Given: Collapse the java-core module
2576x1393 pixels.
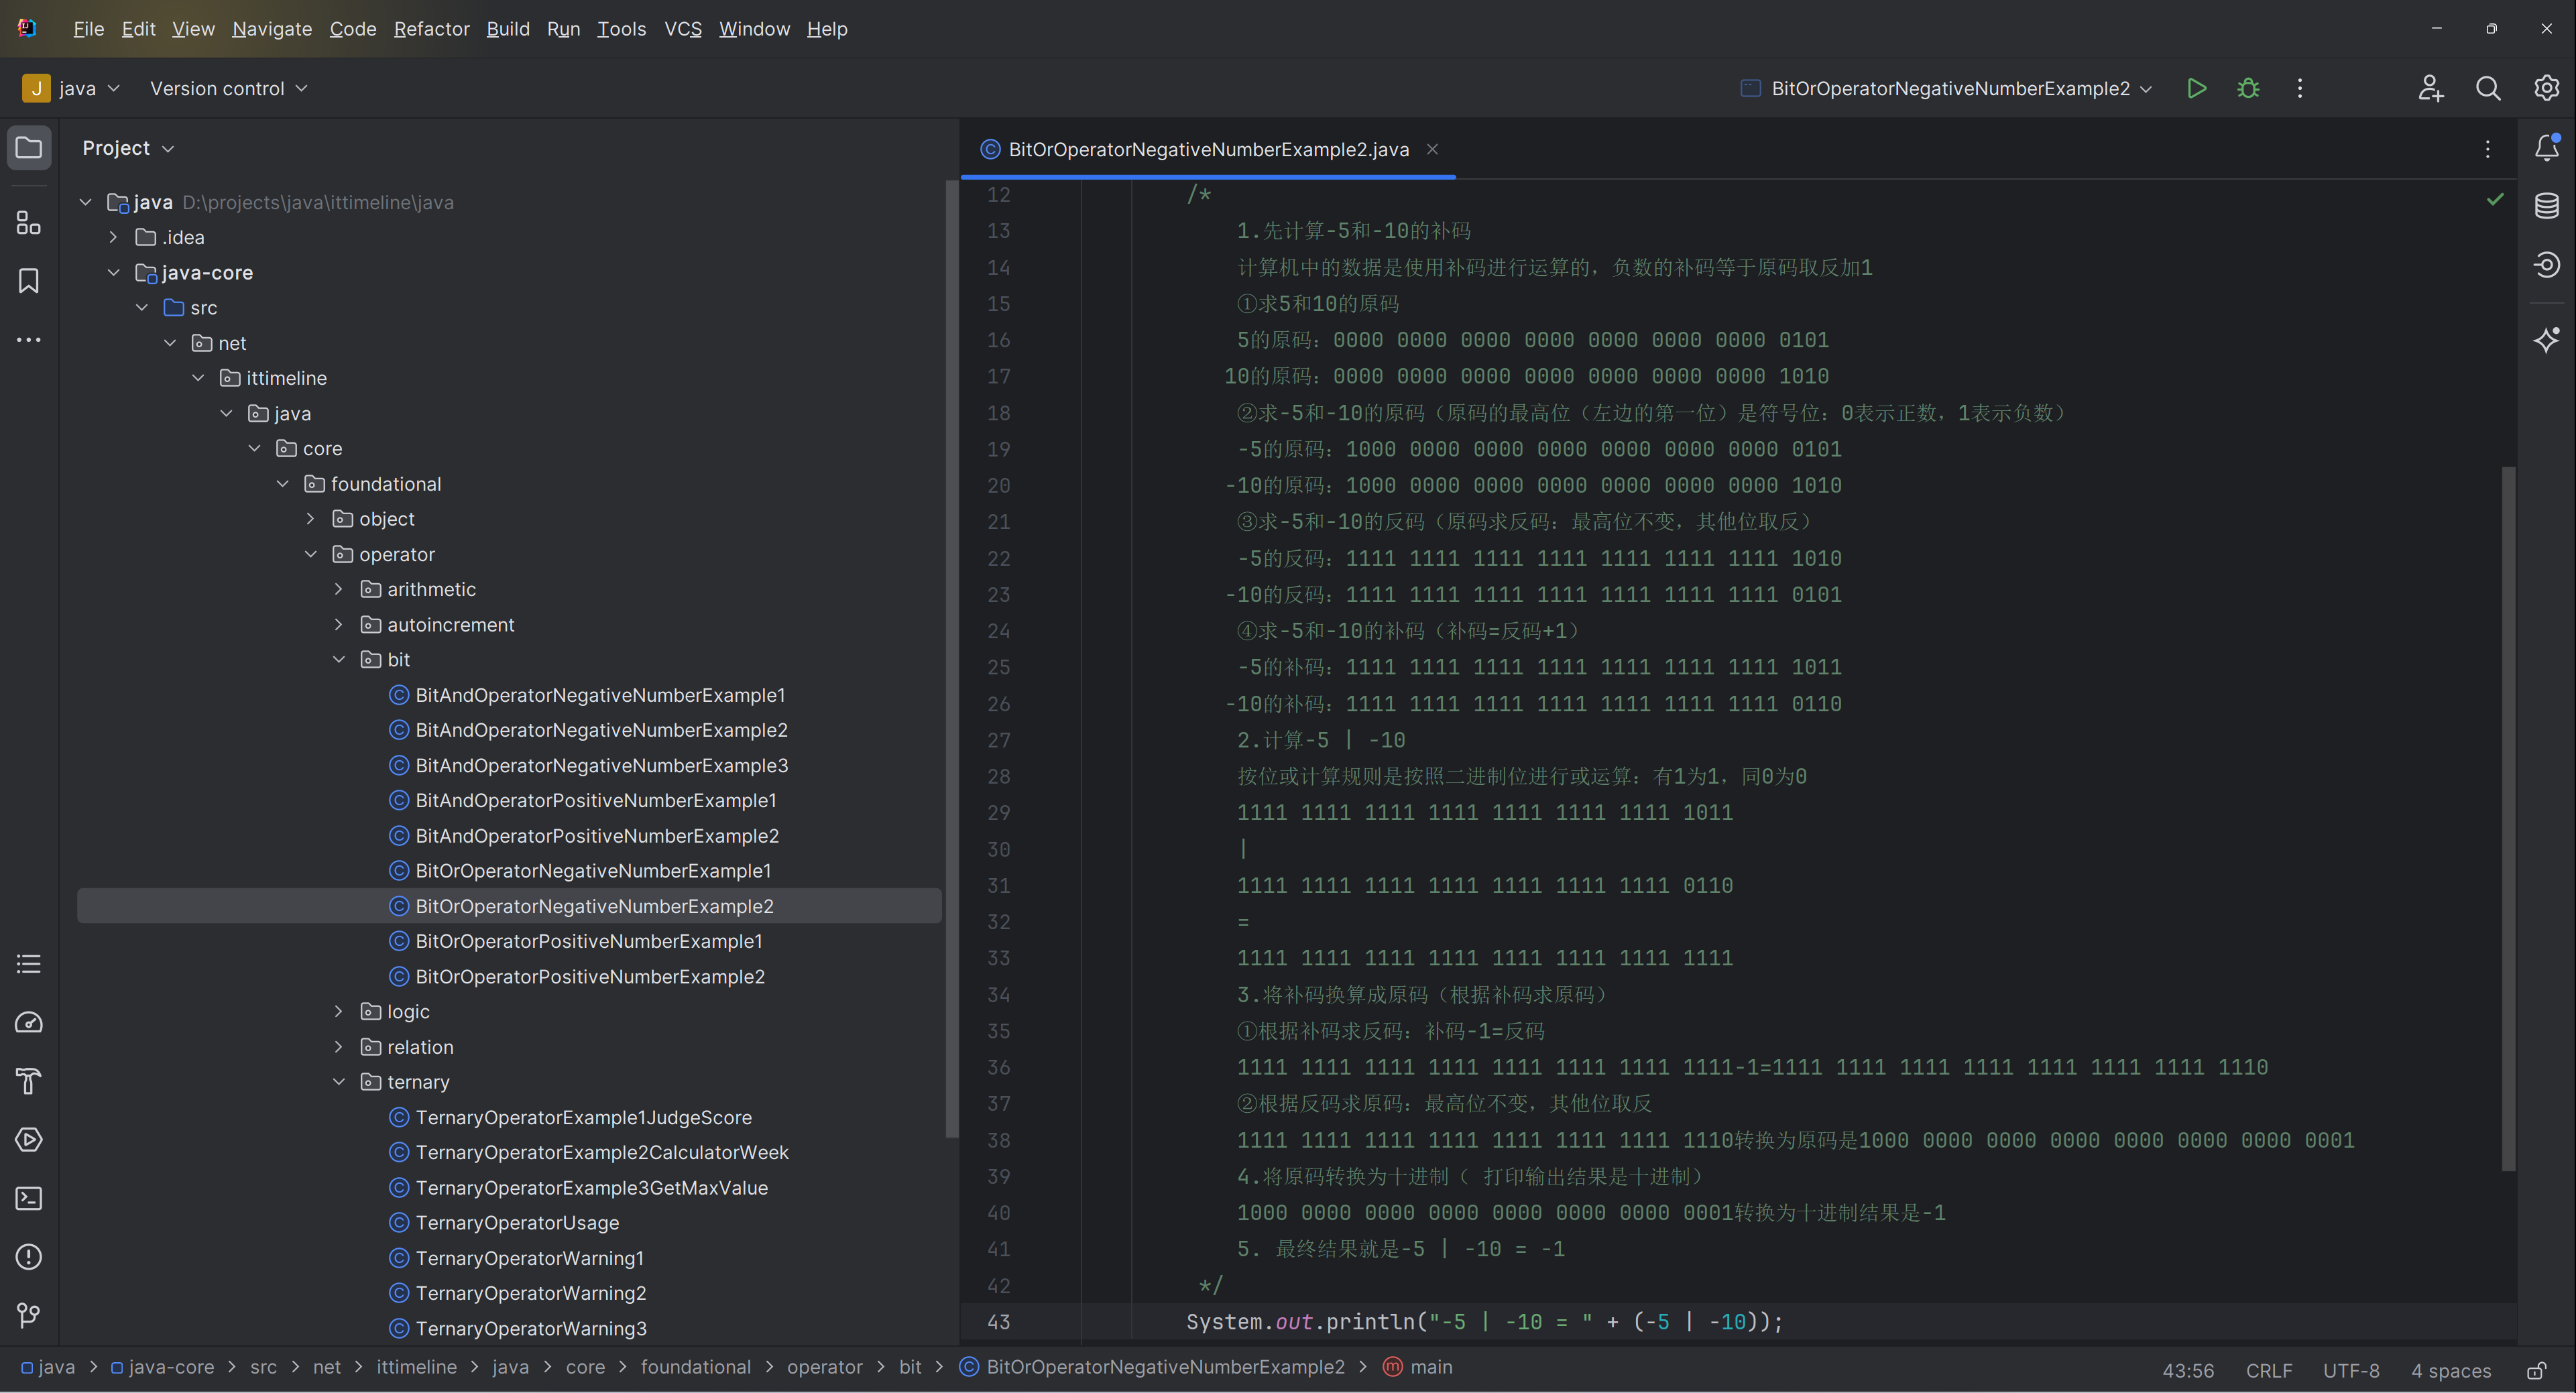Looking at the screenshot, I should pyautogui.click(x=113, y=272).
